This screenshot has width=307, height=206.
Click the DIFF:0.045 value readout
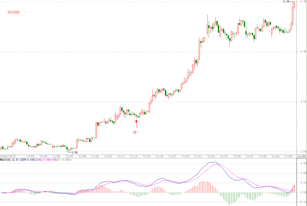pyautogui.click(x=28, y=160)
